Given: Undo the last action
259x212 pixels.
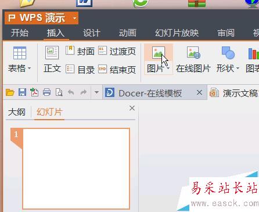Looking at the screenshot, I should click(71, 92).
